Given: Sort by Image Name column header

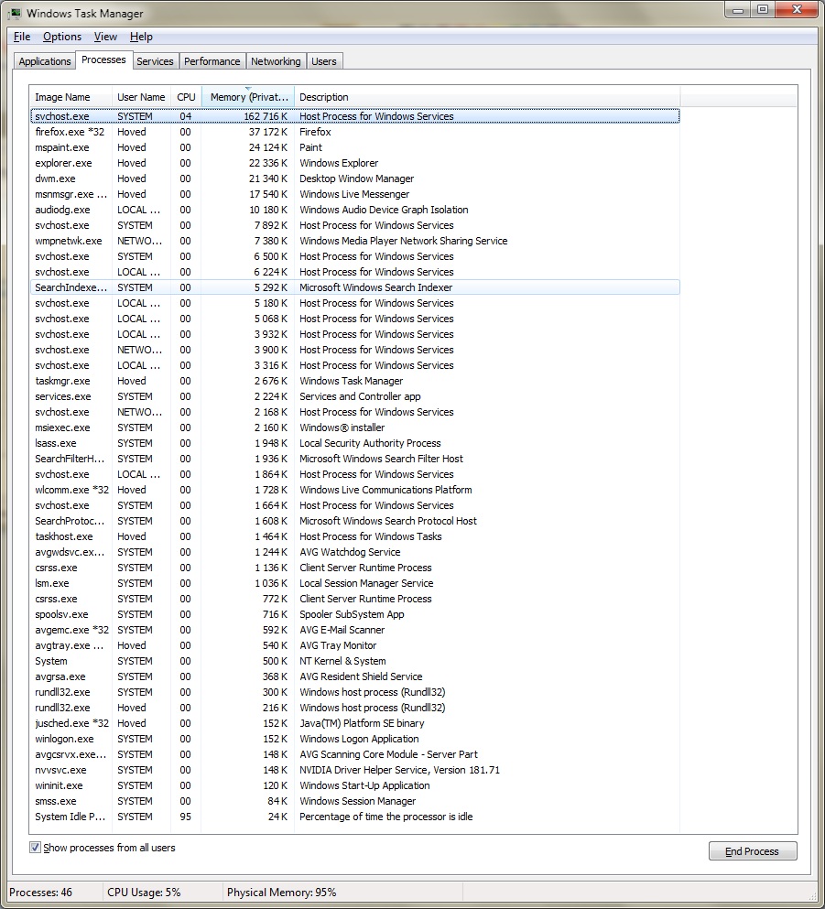Looking at the screenshot, I should (x=71, y=97).
